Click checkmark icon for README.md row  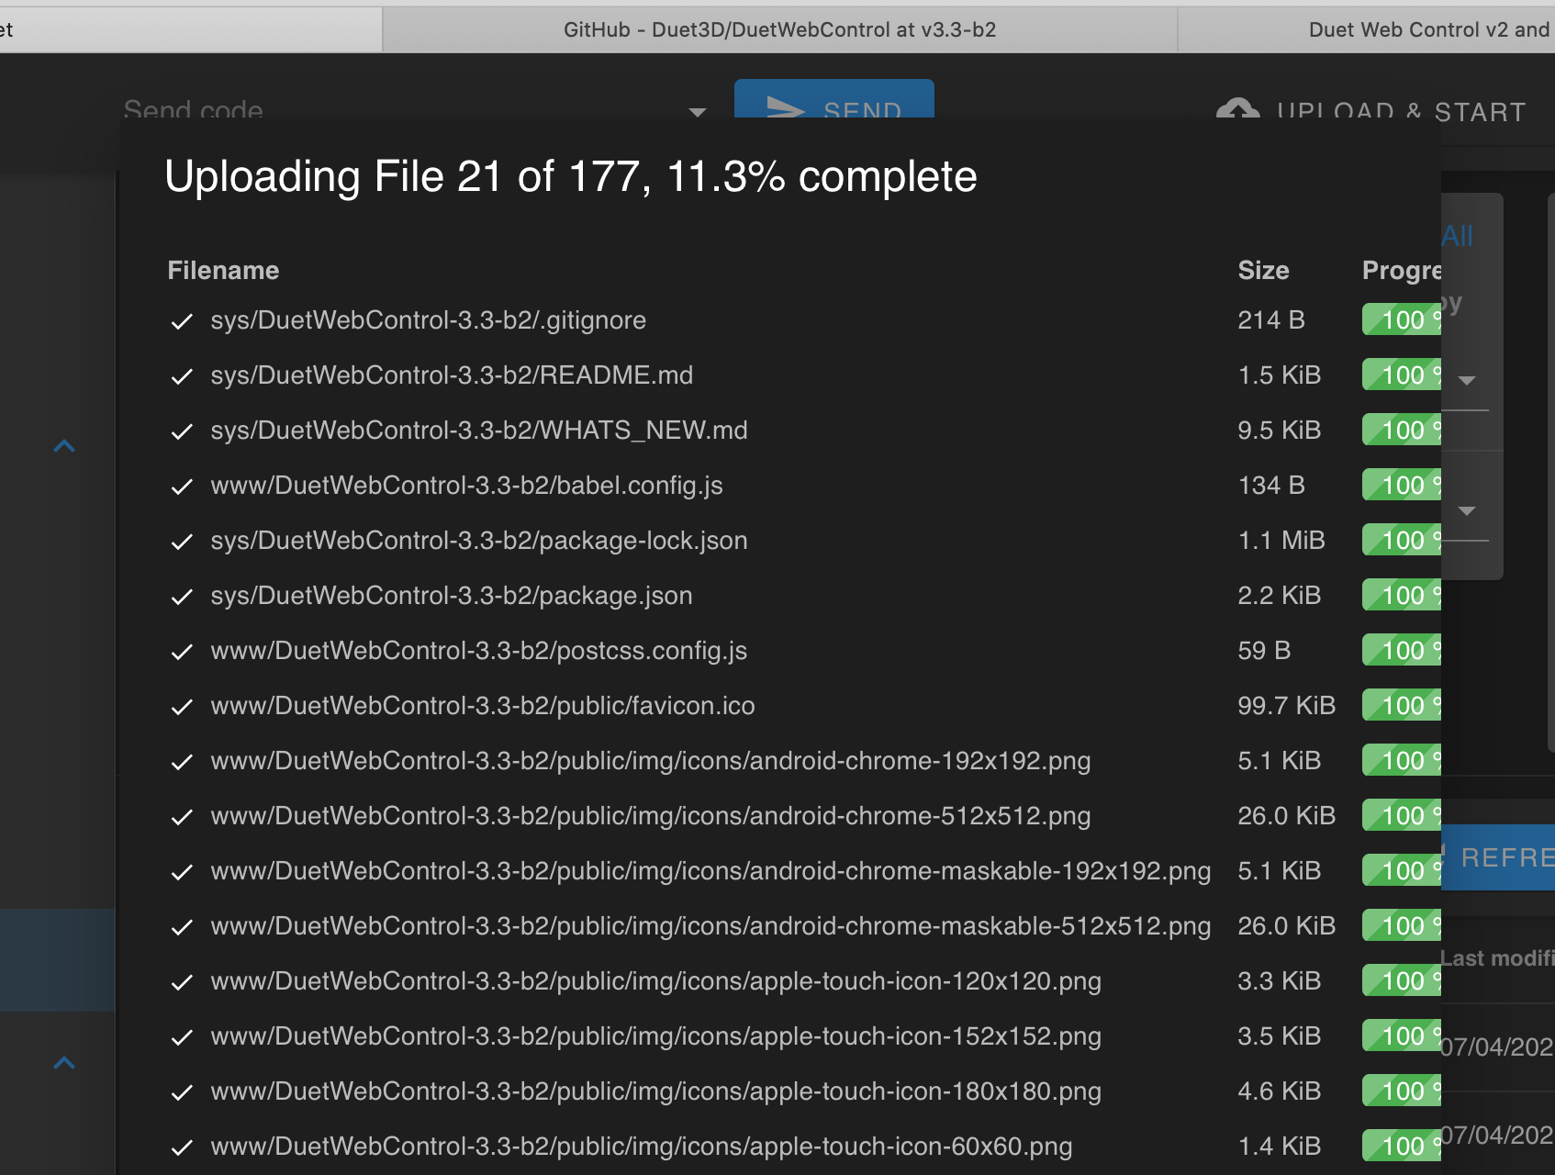point(182,376)
